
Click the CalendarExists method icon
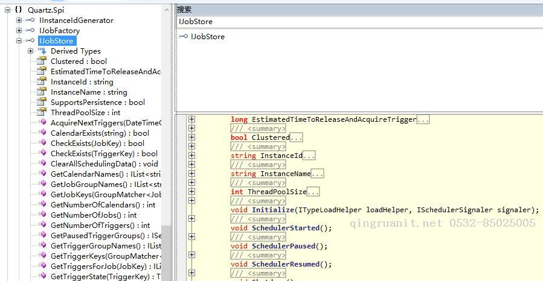click(x=43, y=133)
